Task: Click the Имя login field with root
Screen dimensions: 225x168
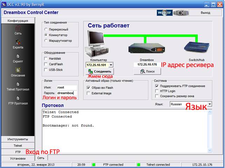Action: point(67,87)
